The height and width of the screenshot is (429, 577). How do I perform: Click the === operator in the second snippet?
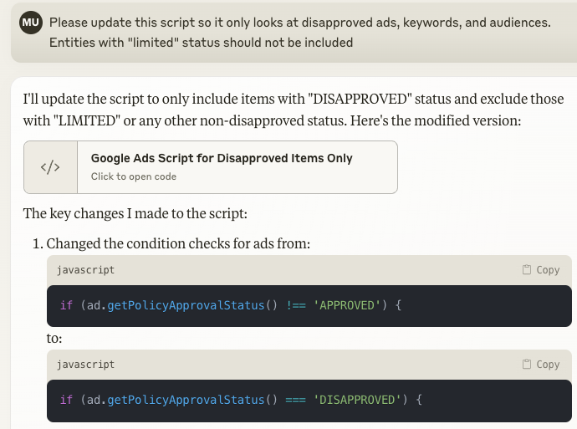[296, 400]
